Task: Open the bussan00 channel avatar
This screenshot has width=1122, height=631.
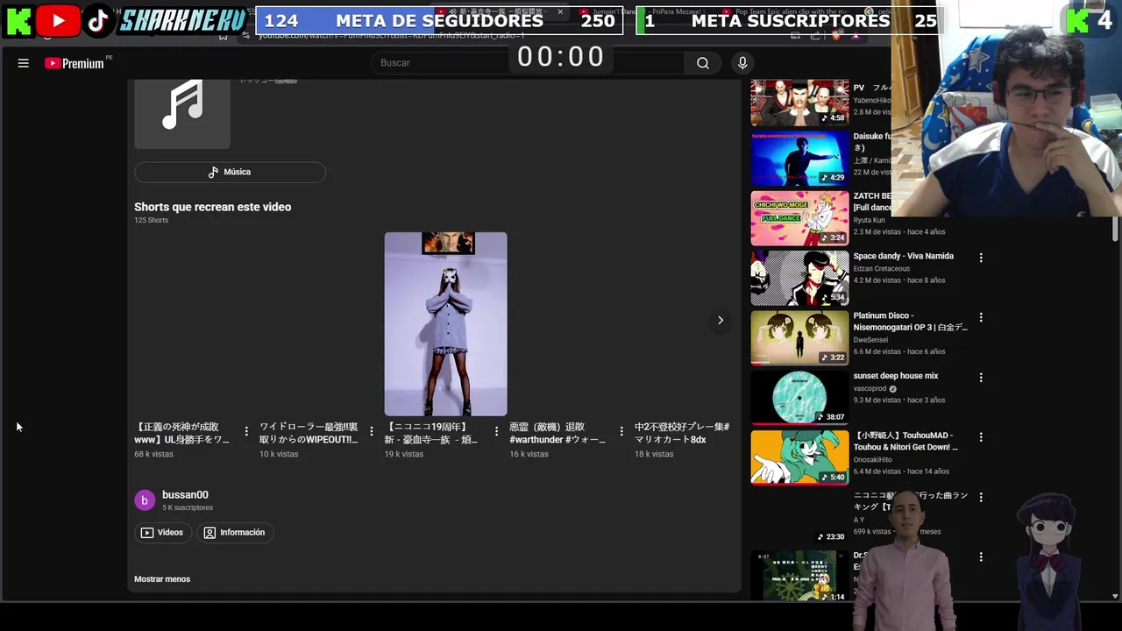Action: point(145,500)
